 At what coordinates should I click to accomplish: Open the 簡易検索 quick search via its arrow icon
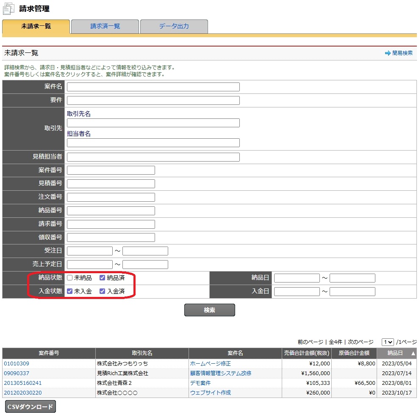pos(389,53)
